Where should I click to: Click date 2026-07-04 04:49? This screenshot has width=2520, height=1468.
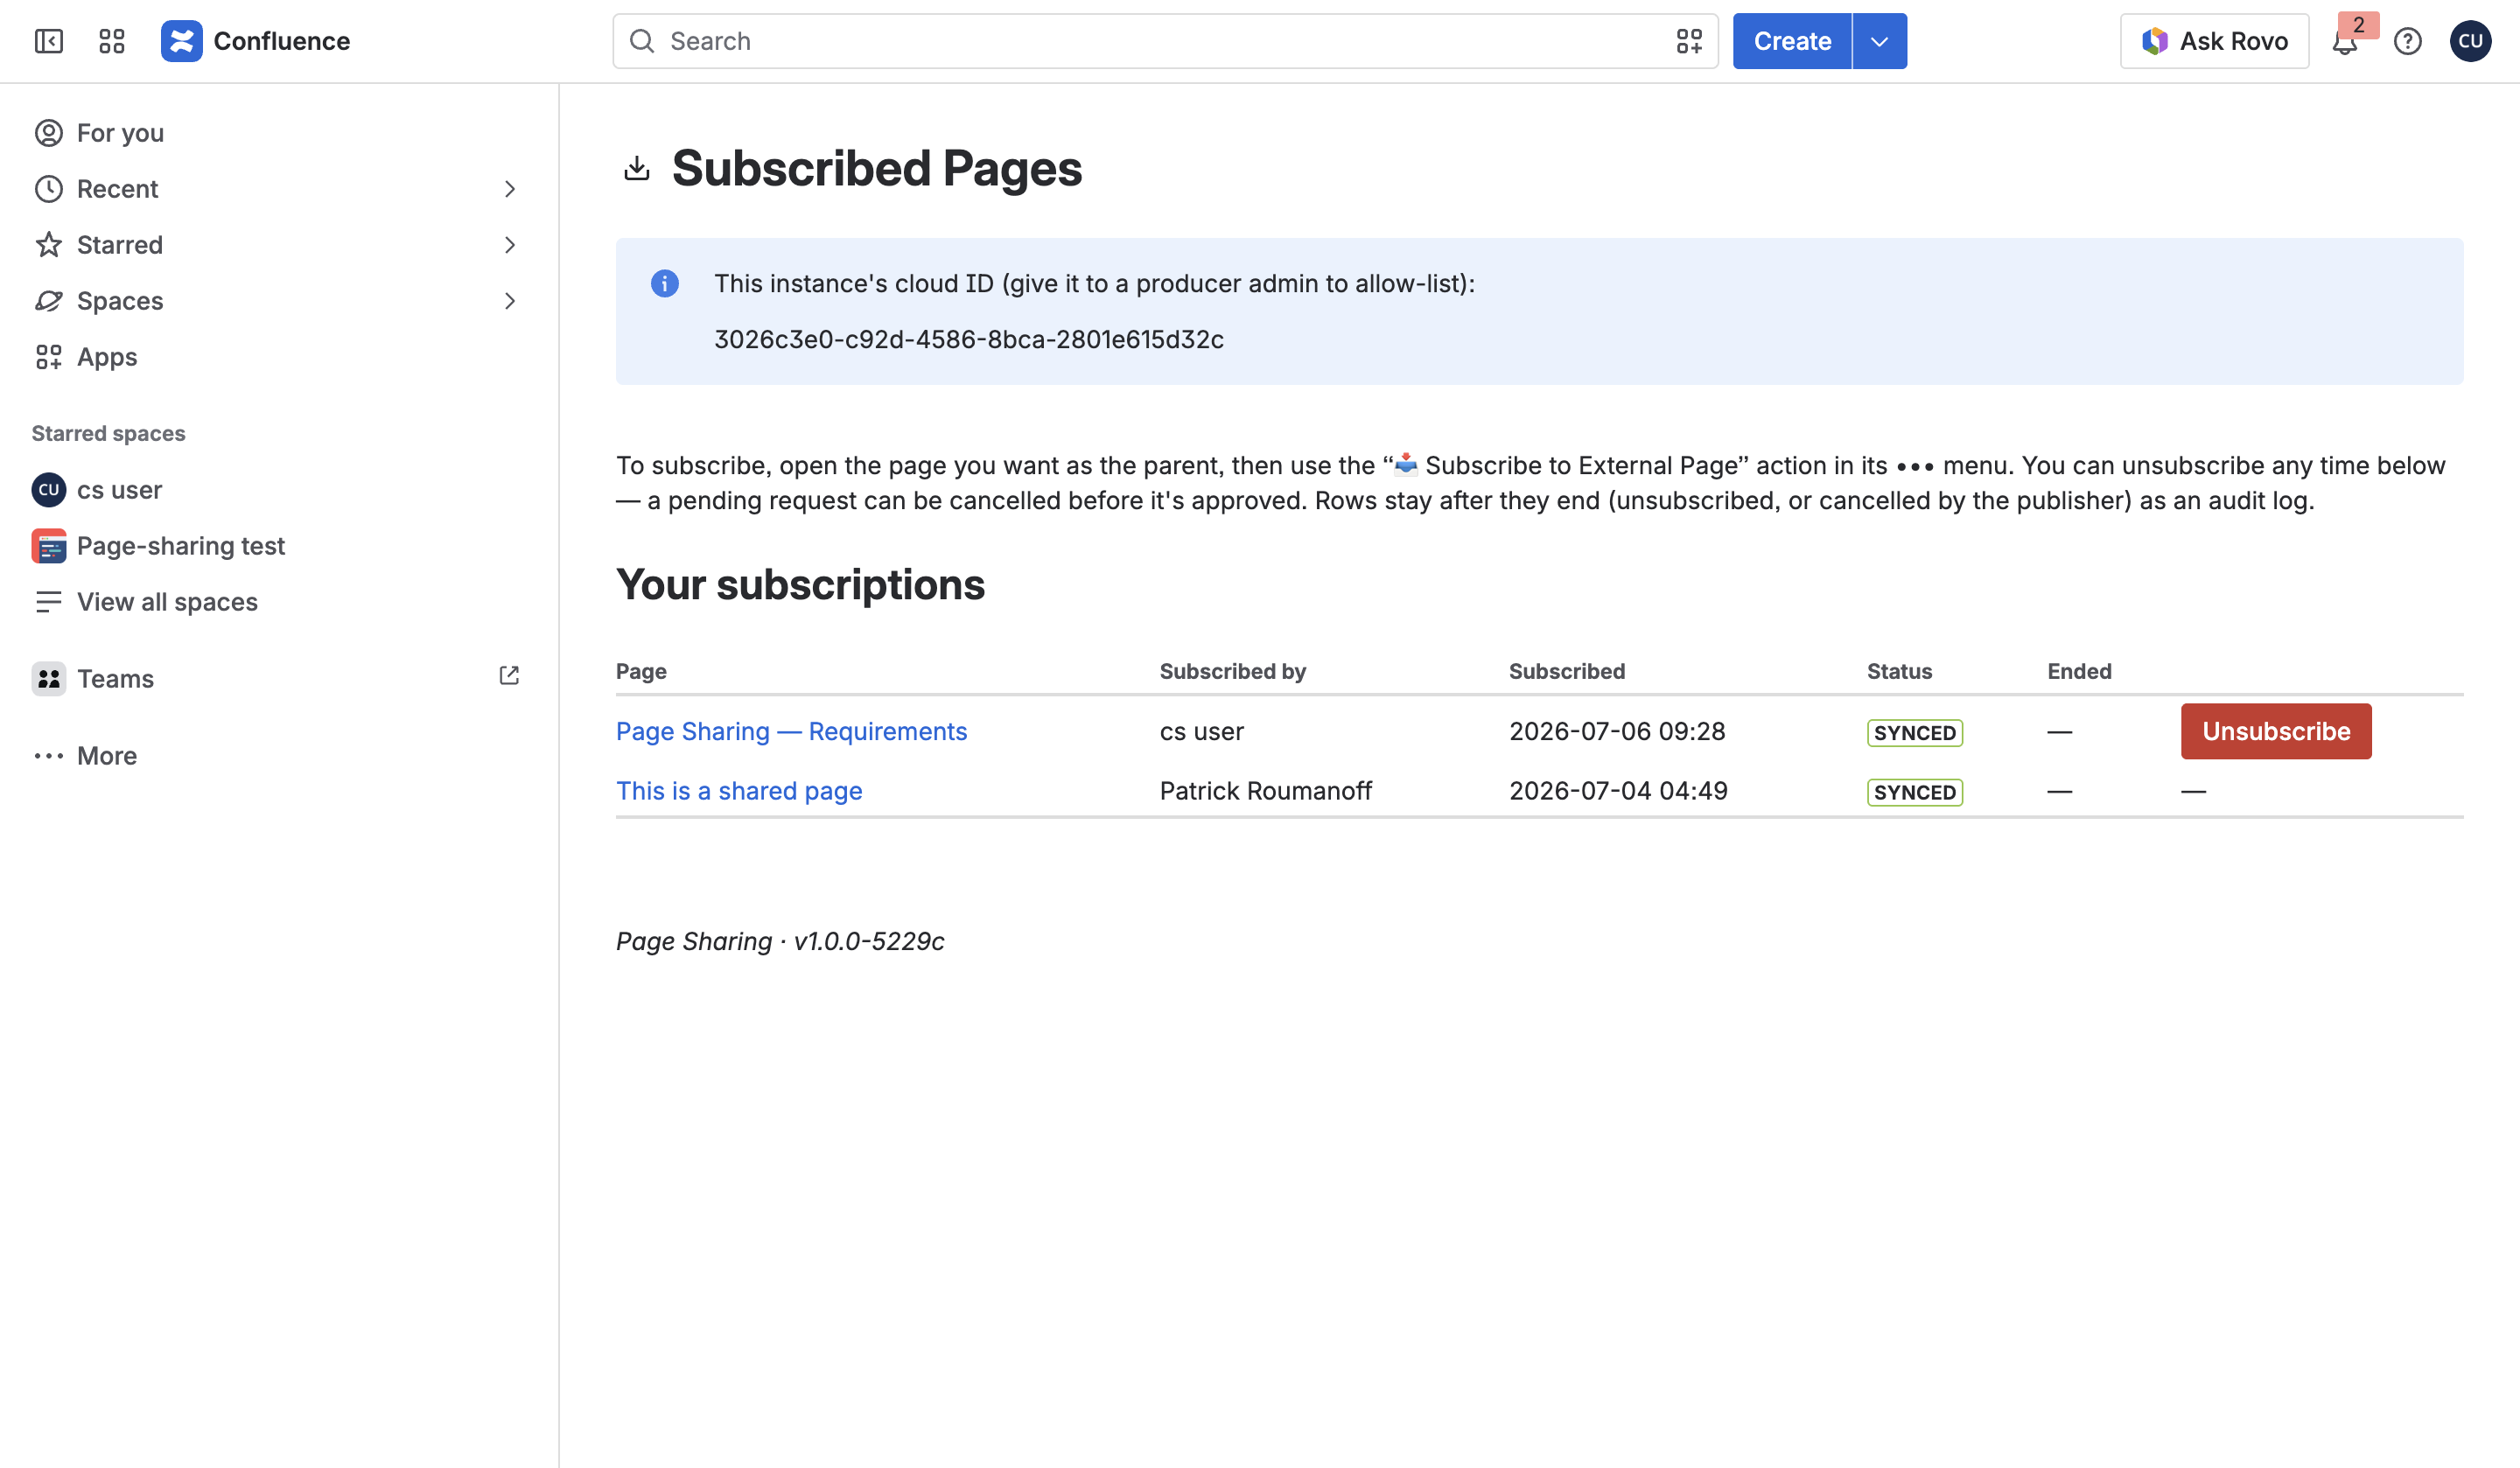point(1618,791)
